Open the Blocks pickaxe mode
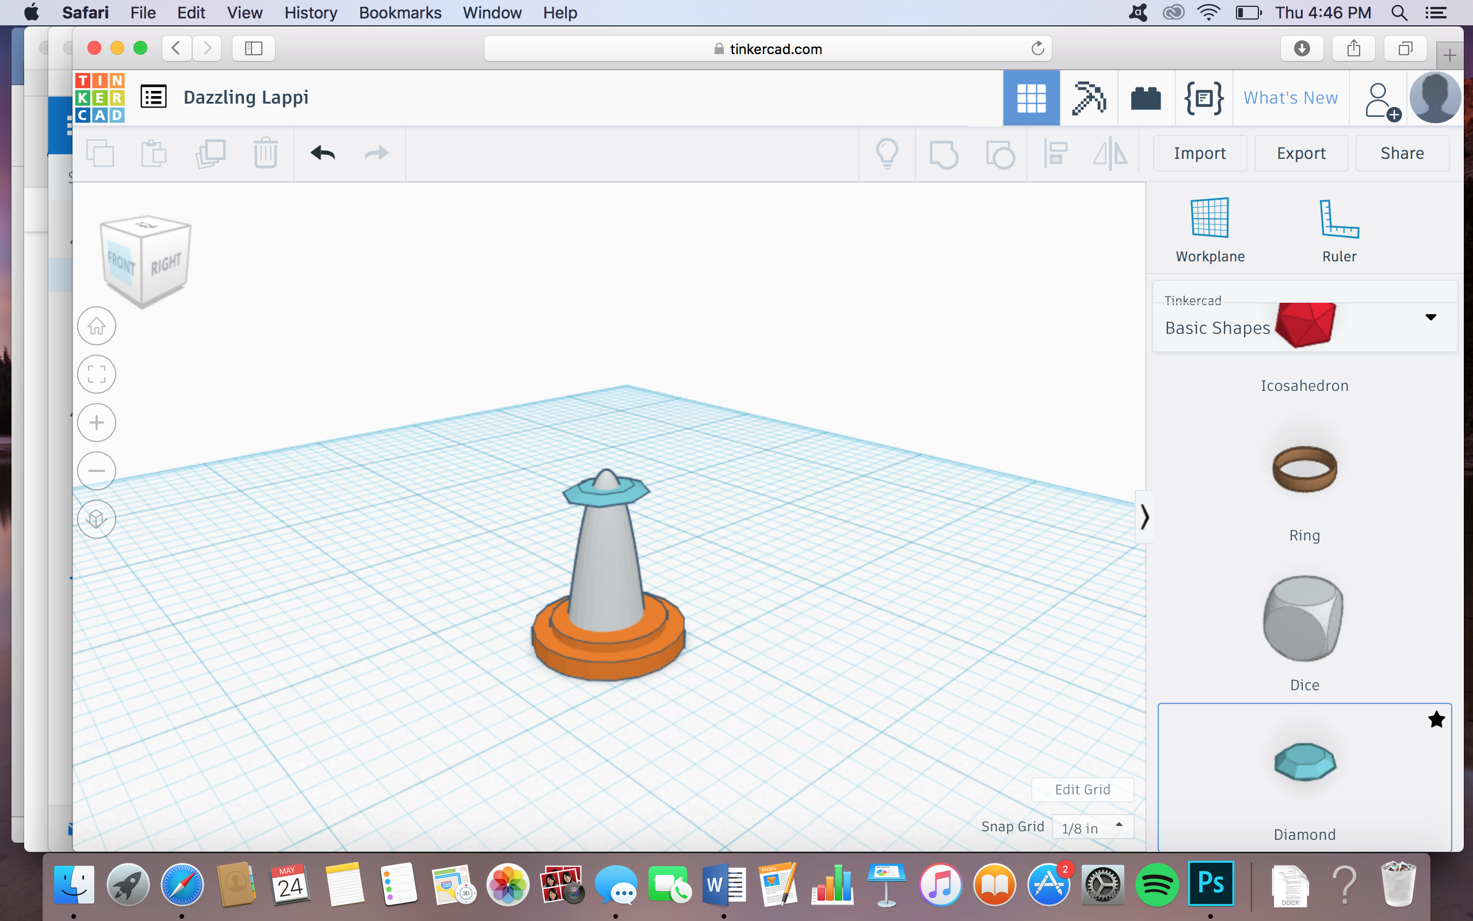This screenshot has width=1473, height=921. coord(1088,98)
